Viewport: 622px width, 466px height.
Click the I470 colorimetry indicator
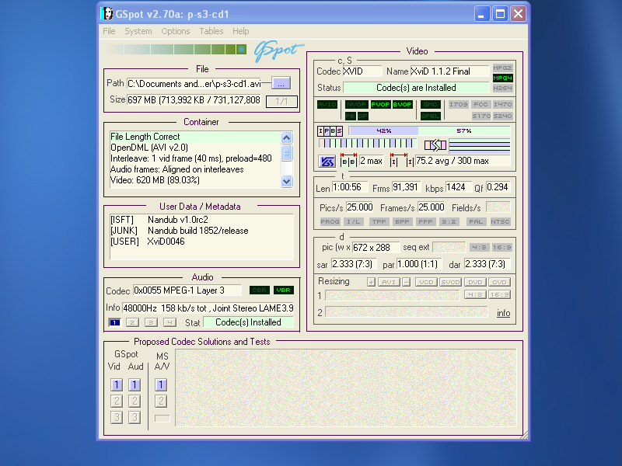tap(502, 105)
